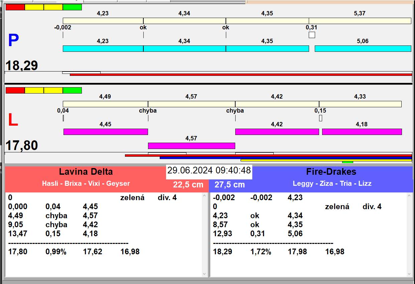Click the Fire-Drakes team header
415x284 pixels.
[x=331, y=172]
